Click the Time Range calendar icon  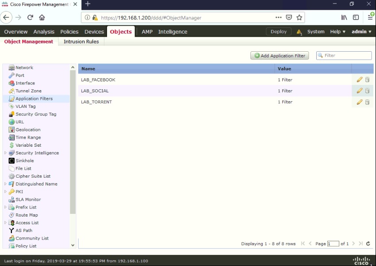pyautogui.click(x=11, y=137)
